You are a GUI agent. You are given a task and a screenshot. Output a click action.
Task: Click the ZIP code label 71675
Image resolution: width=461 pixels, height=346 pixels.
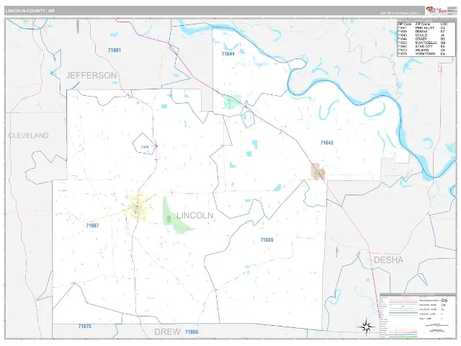[85, 327]
